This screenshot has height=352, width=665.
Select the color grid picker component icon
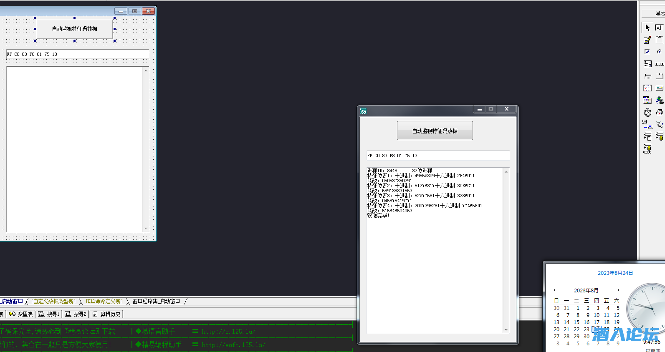pos(647,100)
